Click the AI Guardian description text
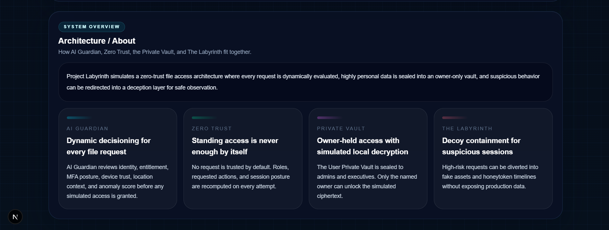609x230 pixels. [x=117, y=182]
